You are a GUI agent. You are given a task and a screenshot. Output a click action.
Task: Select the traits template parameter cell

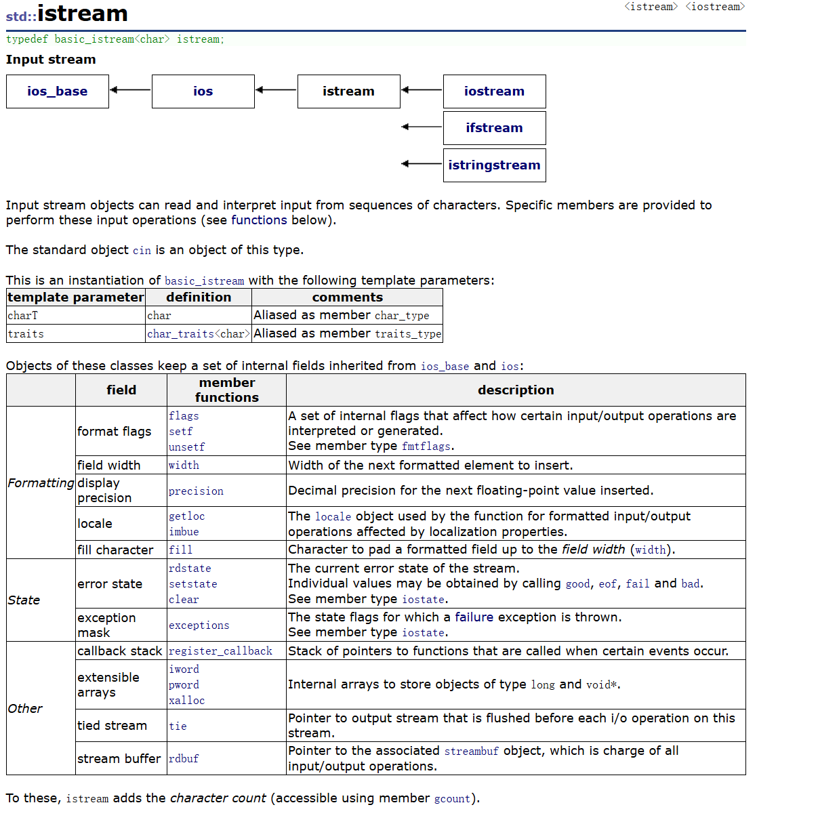pos(76,334)
